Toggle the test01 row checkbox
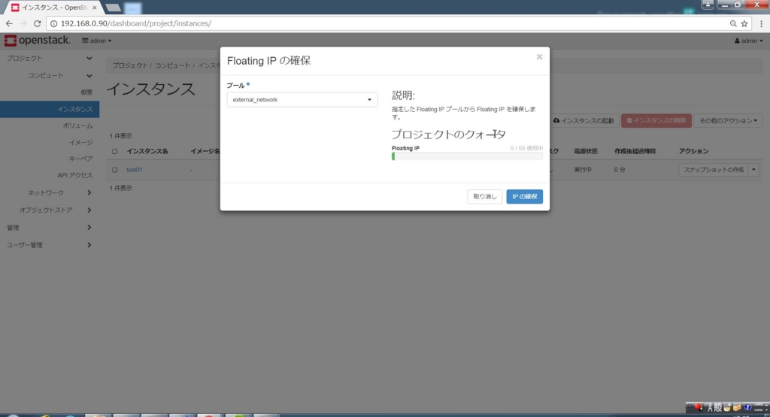 pyautogui.click(x=114, y=170)
